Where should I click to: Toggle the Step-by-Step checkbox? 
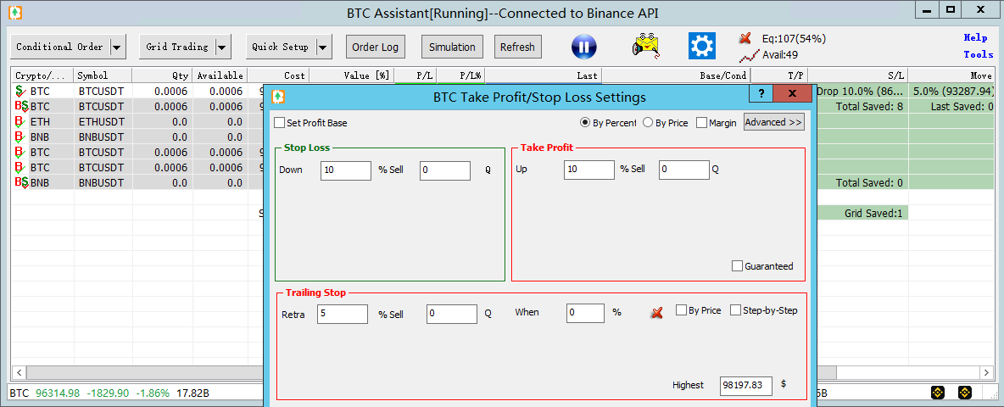[735, 310]
